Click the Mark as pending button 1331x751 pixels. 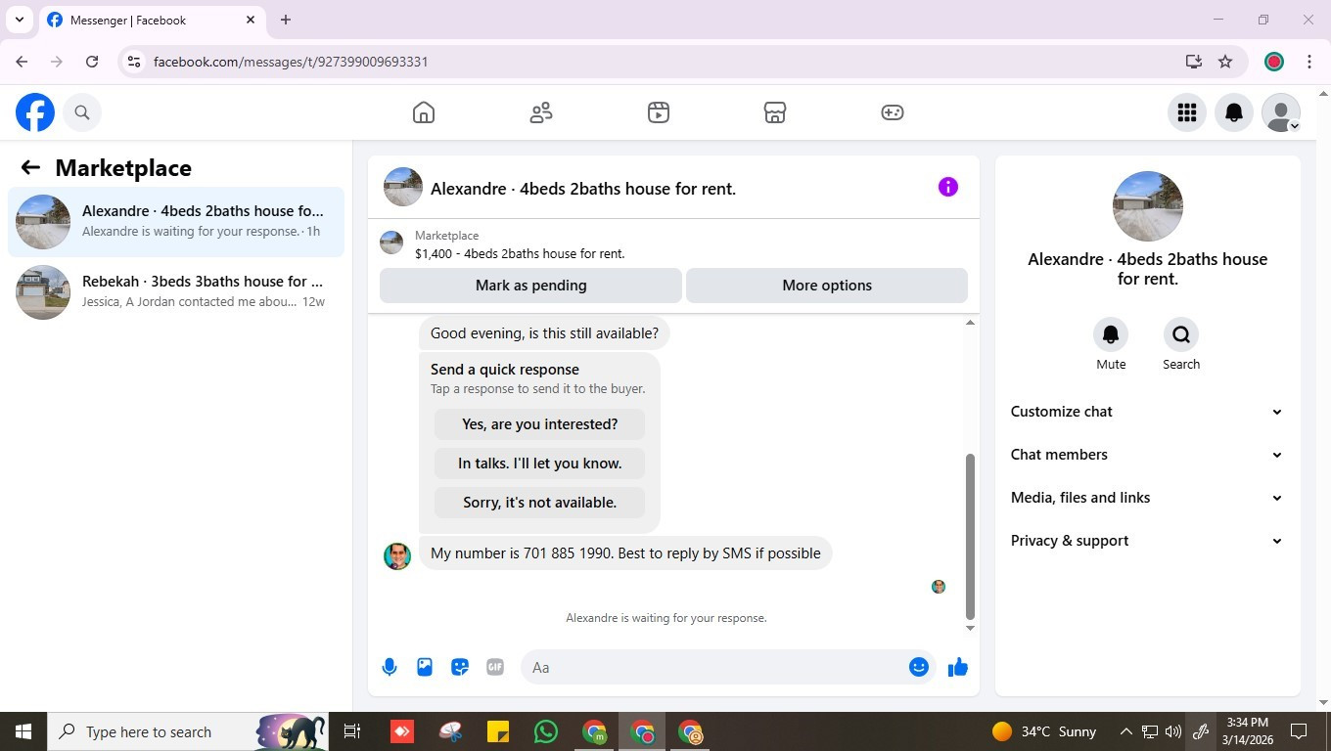pyautogui.click(x=530, y=286)
